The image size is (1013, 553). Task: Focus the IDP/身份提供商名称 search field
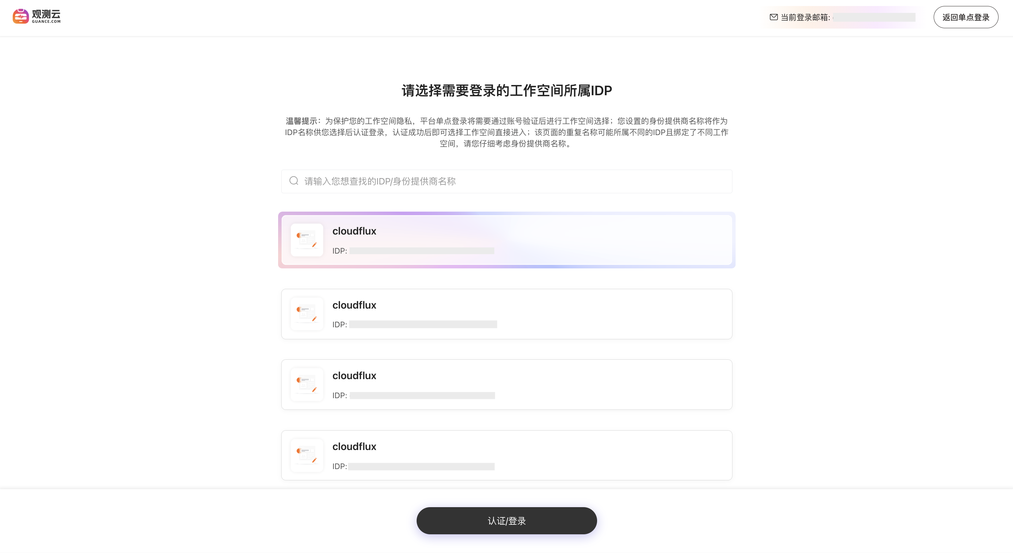point(506,181)
